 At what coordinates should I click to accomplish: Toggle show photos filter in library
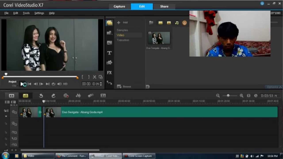[x=169, y=23]
